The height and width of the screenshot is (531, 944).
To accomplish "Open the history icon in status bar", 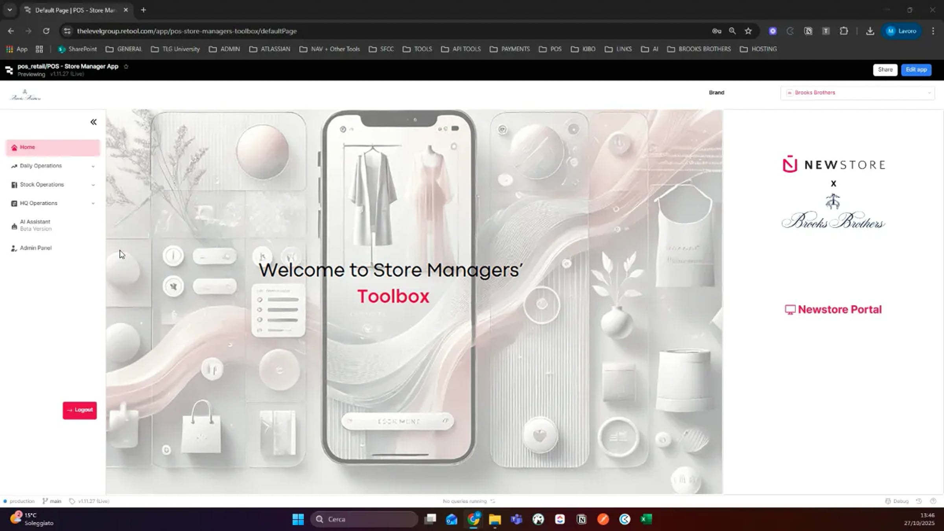I will 919,501.
